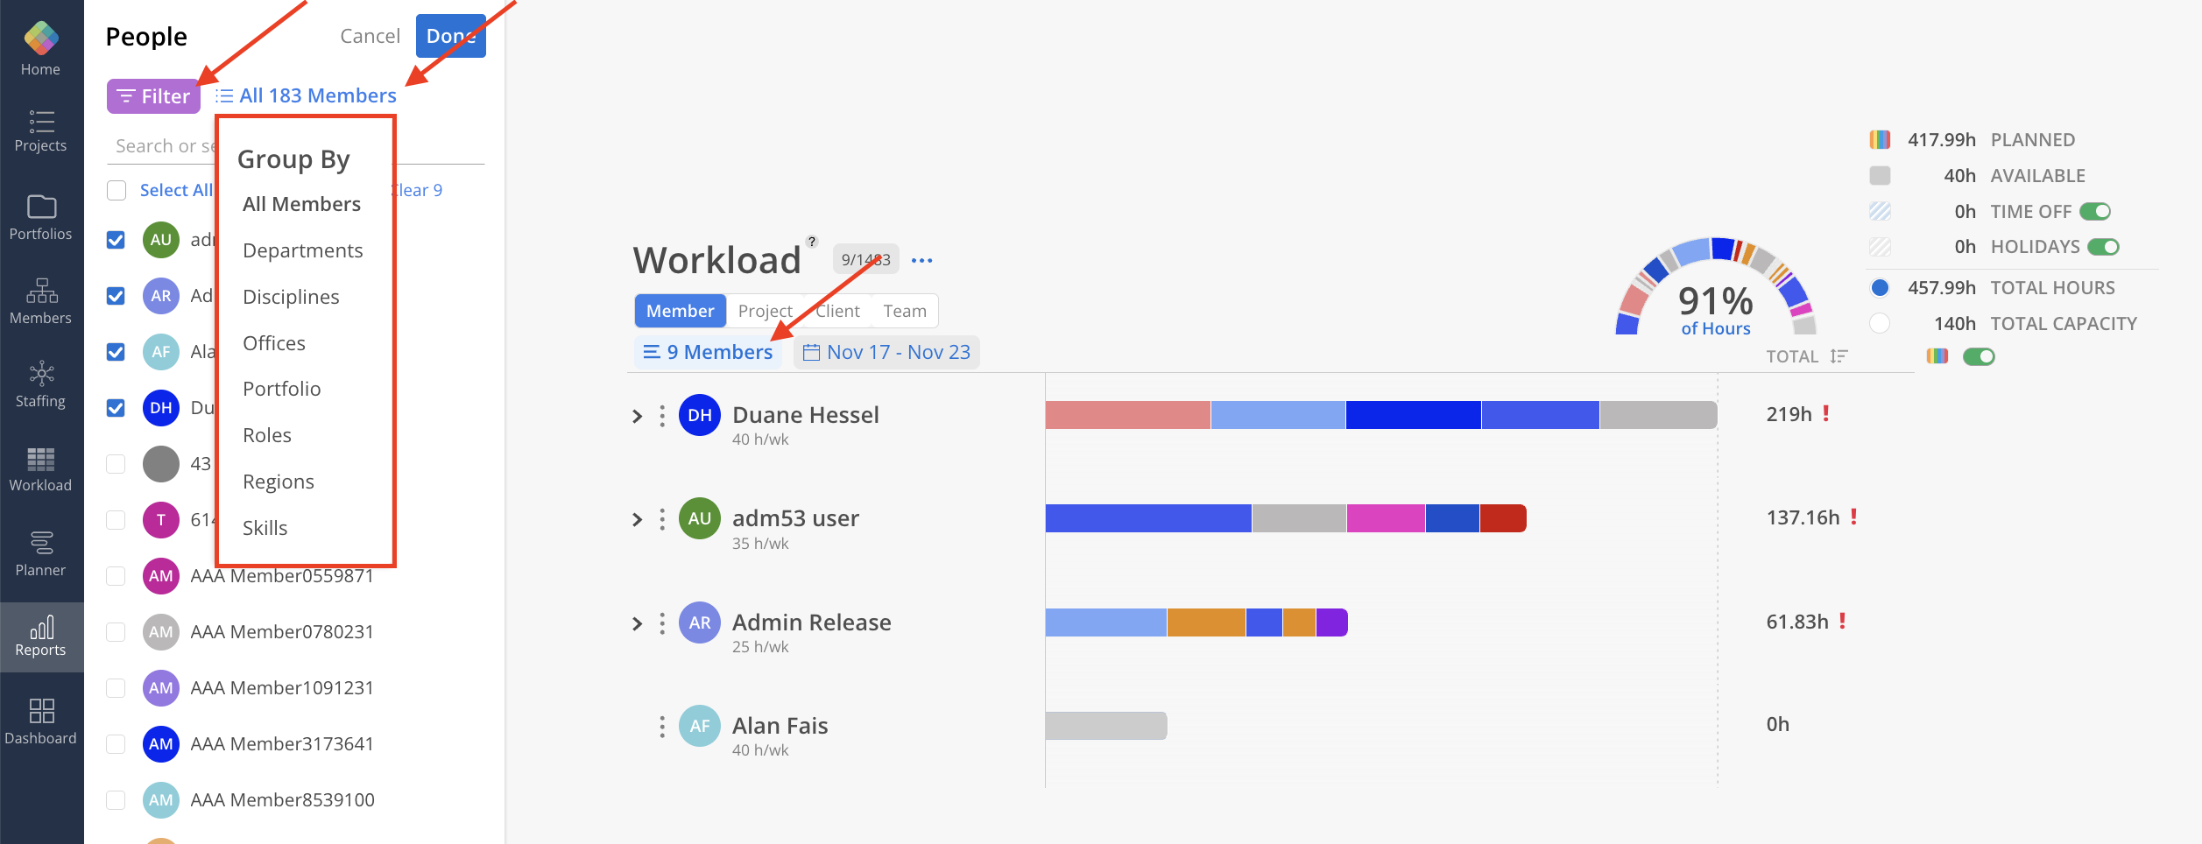Viewport: 2202px width, 844px height.
Task: Click the purple Filter button
Action: pos(153,96)
